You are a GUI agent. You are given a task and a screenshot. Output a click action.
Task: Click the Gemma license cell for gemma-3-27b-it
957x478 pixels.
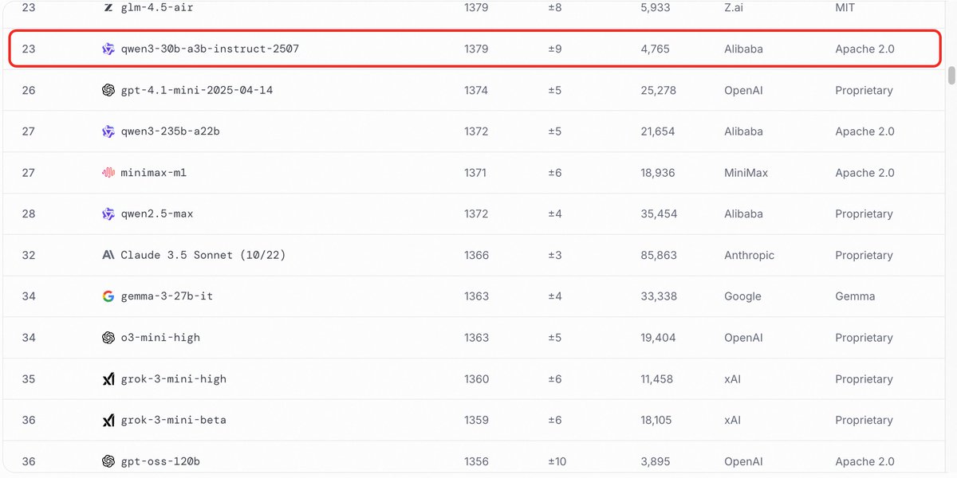pos(855,296)
